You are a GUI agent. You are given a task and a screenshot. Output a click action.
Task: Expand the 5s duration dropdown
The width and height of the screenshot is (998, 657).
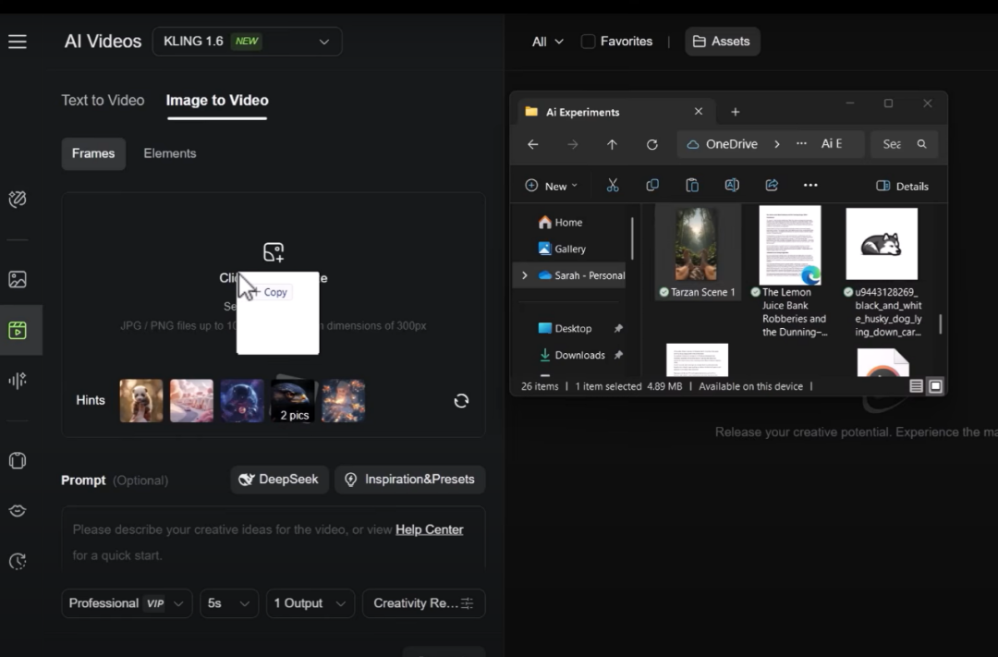229,603
